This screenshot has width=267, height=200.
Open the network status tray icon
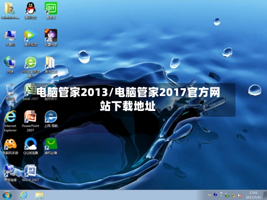point(233,195)
